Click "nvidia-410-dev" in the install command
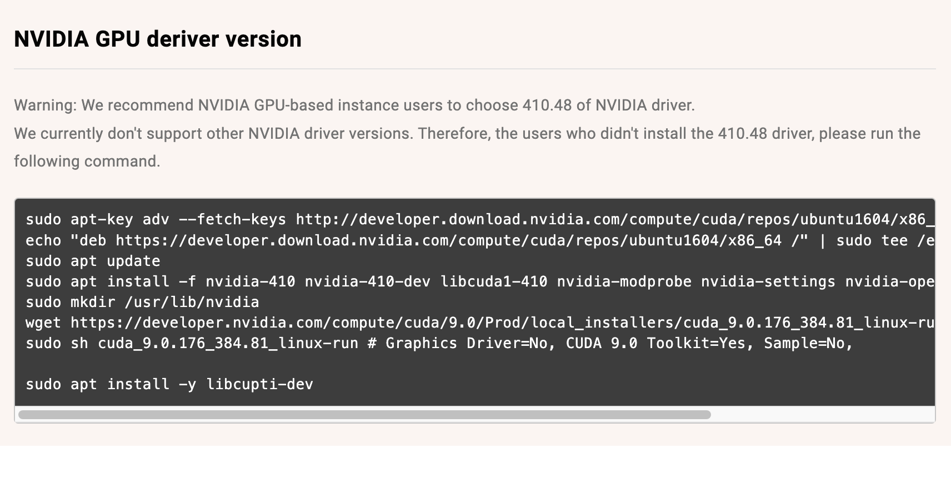The width and height of the screenshot is (951, 483). pos(367,281)
